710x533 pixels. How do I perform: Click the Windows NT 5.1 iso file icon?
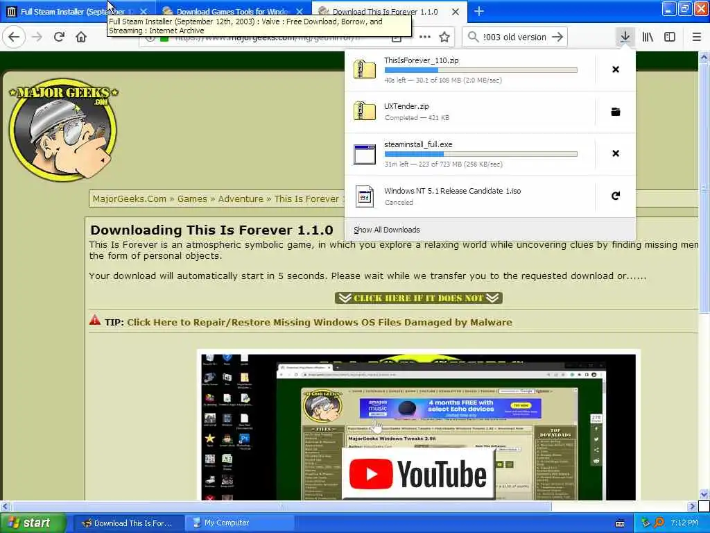pyautogui.click(x=365, y=196)
